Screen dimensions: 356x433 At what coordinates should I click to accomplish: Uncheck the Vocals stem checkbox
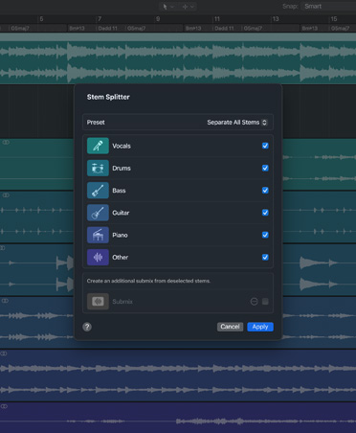pos(265,146)
